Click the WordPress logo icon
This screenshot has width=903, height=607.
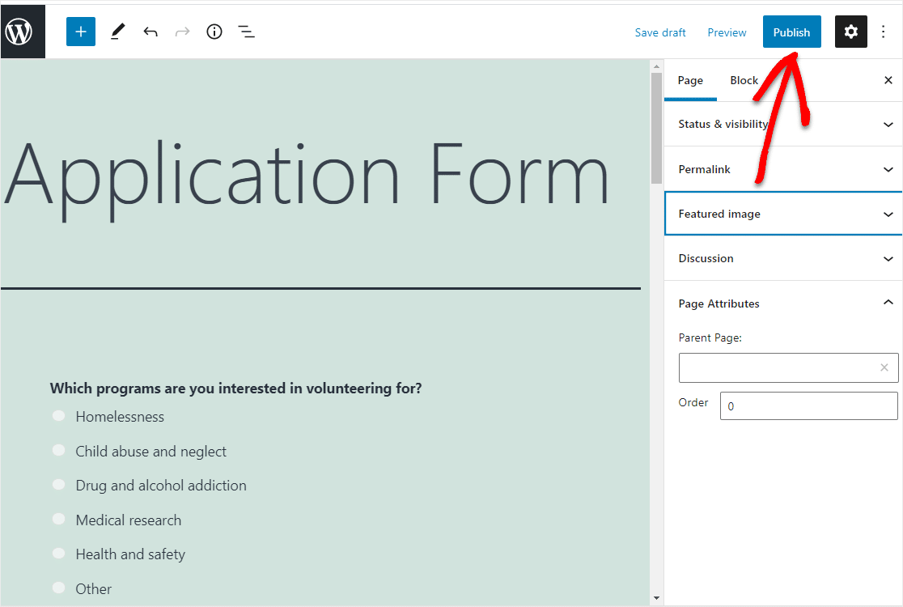[x=19, y=32]
